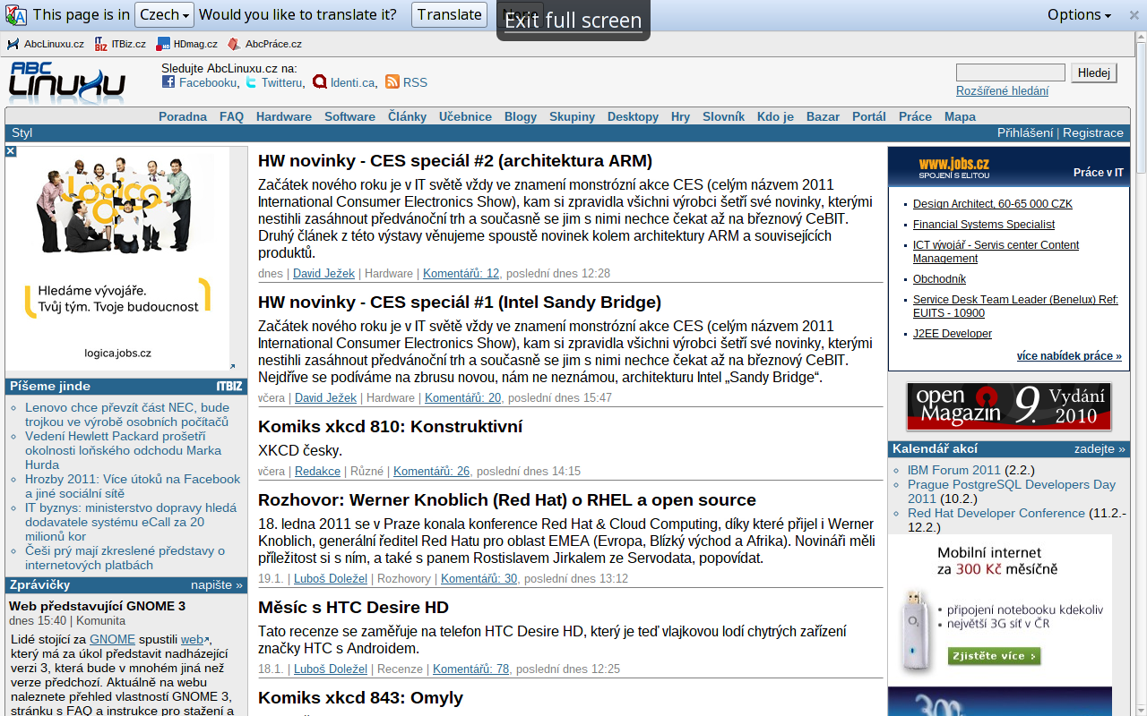Screen dimensions: 1147x716
Task: Click the Hledej search button
Action: pyautogui.click(x=1094, y=73)
